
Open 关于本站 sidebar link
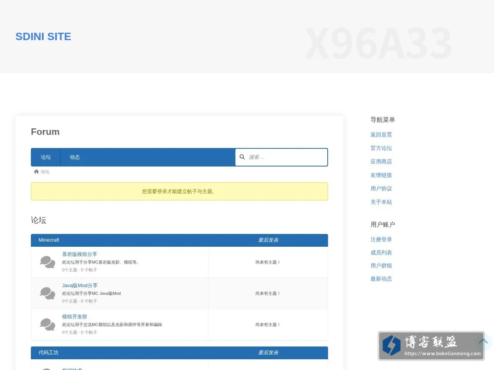pos(381,202)
